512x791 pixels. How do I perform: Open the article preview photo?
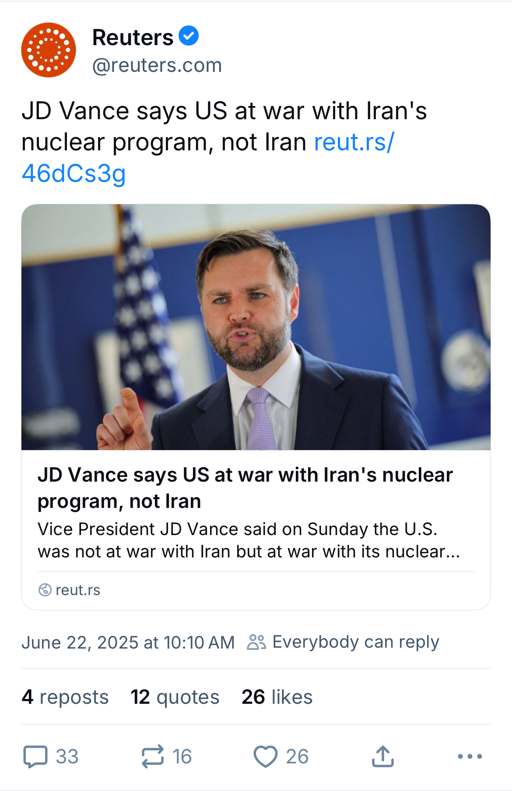(x=256, y=327)
